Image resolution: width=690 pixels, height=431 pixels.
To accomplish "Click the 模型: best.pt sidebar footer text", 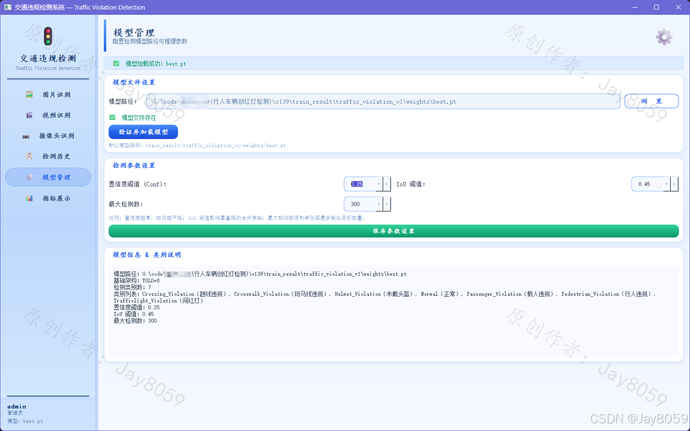I will point(25,421).
